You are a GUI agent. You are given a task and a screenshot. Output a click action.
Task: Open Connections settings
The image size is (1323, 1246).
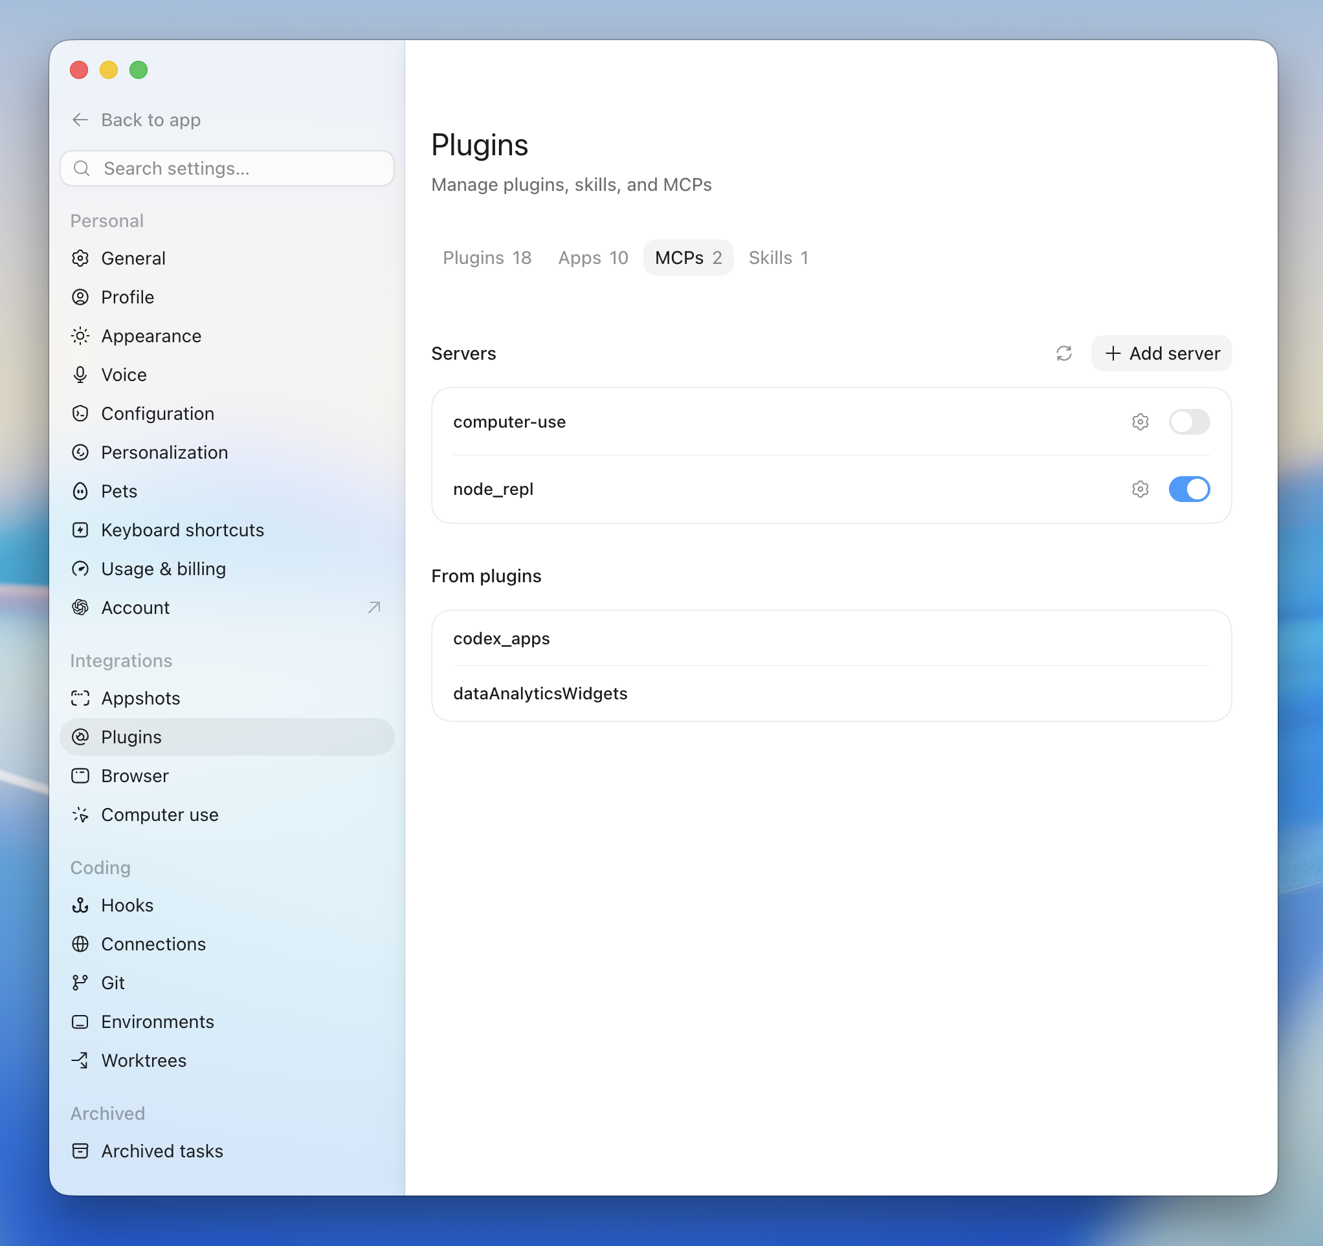click(x=227, y=944)
